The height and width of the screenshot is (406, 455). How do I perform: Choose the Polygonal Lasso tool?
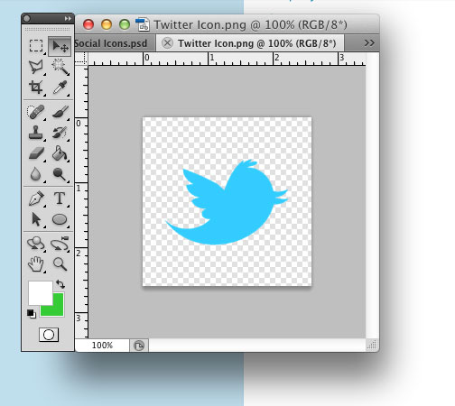(36, 67)
